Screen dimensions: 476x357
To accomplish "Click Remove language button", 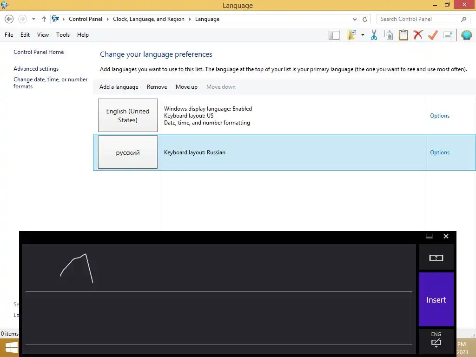I will pyautogui.click(x=157, y=87).
